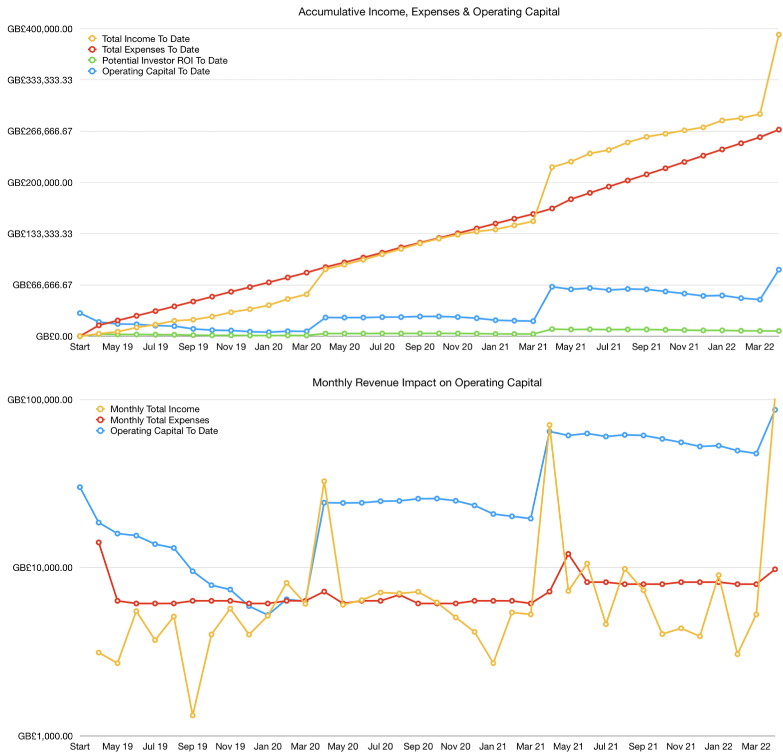
Task: Click the final Total Income data point in top chart
Action: 779,35
